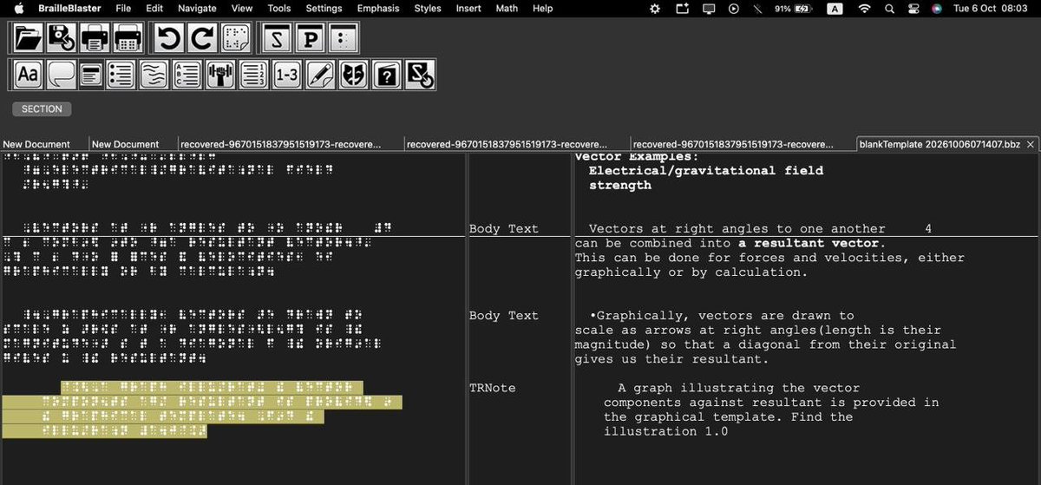Open the Wi-Fi status menu
This screenshot has width=1041, height=485.
pyautogui.click(x=864, y=8)
